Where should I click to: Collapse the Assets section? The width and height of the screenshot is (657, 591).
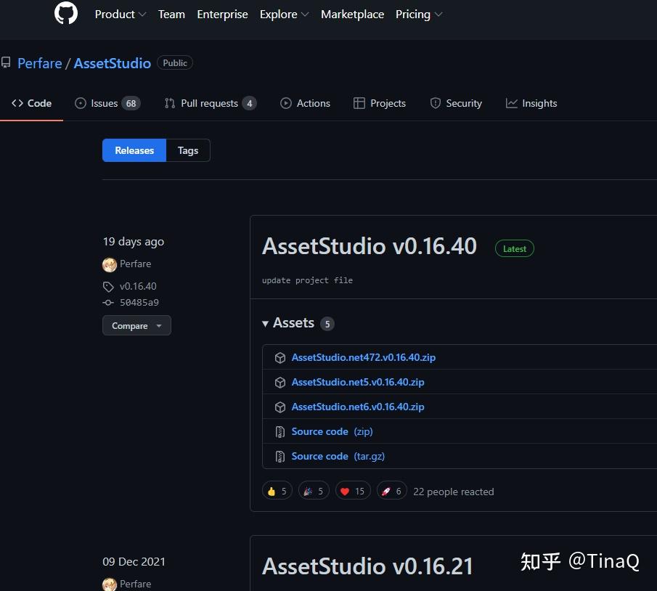click(x=266, y=323)
